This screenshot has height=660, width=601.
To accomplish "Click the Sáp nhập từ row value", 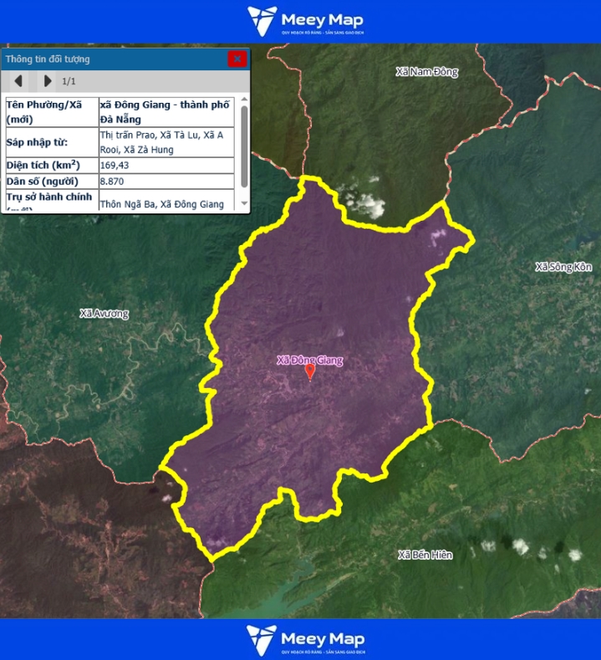I will tap(167, 142).
